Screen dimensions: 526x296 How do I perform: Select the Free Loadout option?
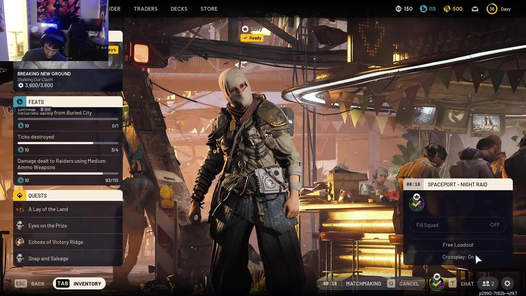[x=458, y=245]
